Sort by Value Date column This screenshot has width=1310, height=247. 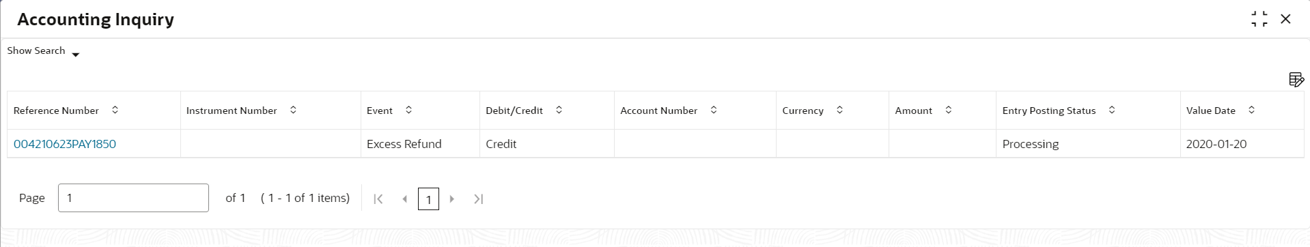[x=1251, y=110]
